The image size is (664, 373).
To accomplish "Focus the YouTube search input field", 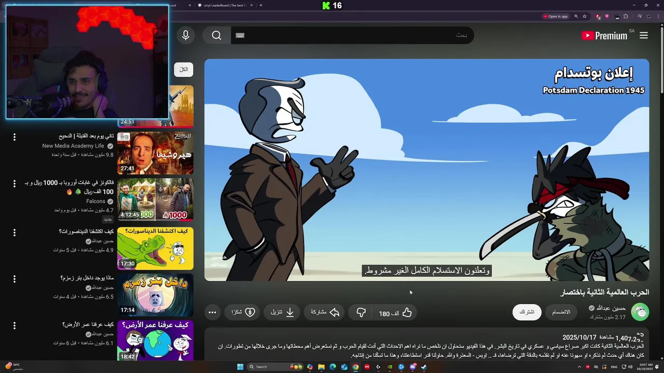I will pos(353,35).
